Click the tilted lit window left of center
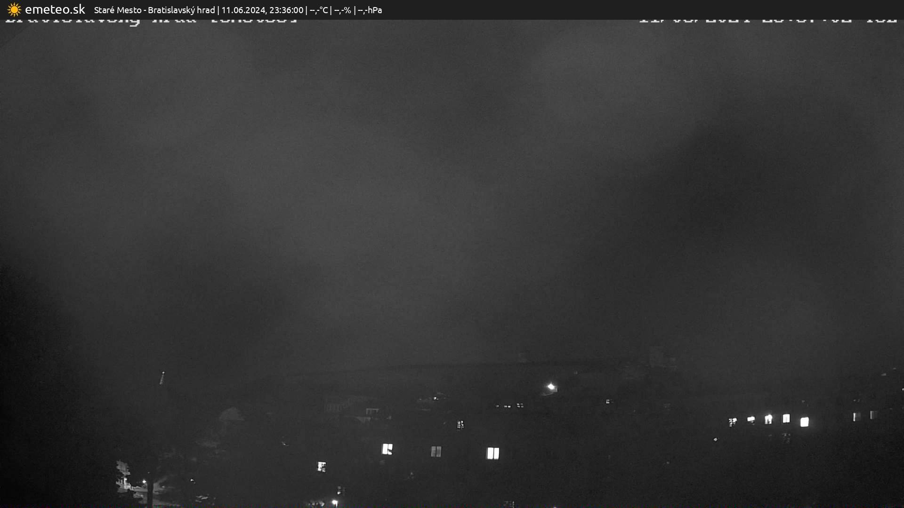The image size is (904, 508). 387,449
